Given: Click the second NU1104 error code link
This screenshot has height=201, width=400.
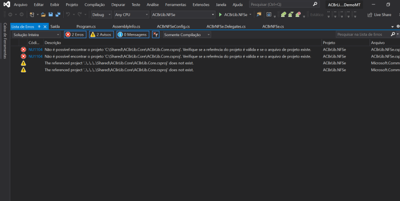Looking at the screenshot, I should [35, 56].
